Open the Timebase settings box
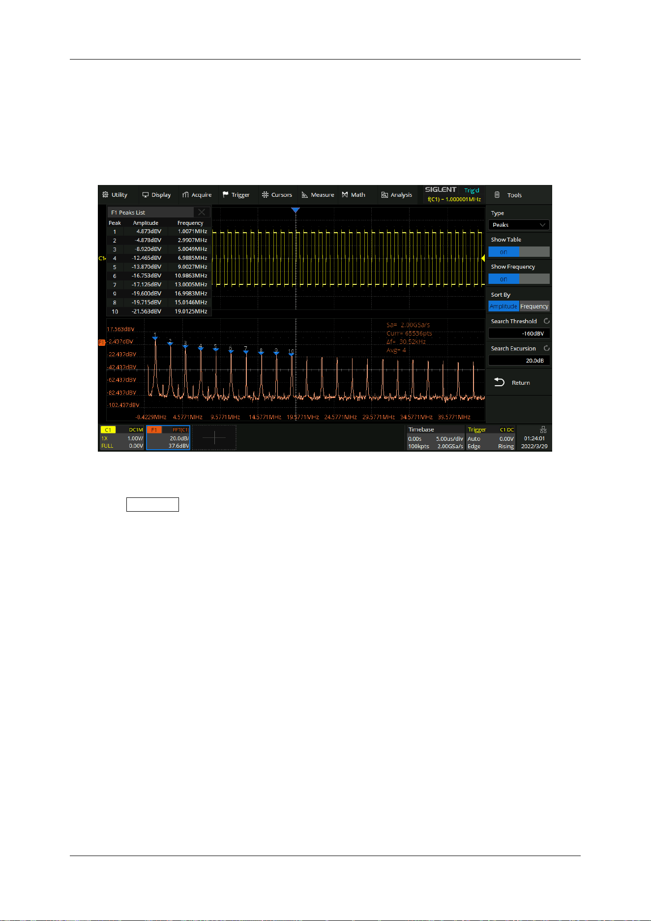Image resolution: width=651 pixels, height=921 pixels. point(436,437)
